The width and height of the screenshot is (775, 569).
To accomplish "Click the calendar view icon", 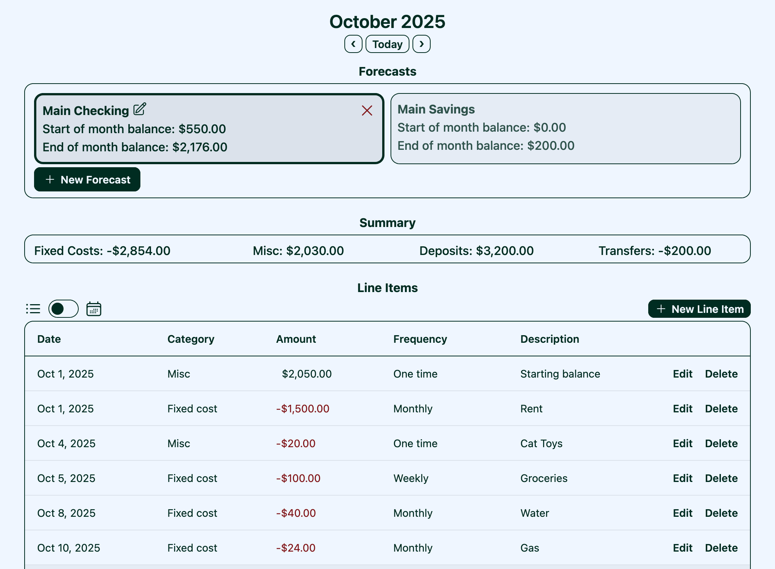I will pos(94,309).
